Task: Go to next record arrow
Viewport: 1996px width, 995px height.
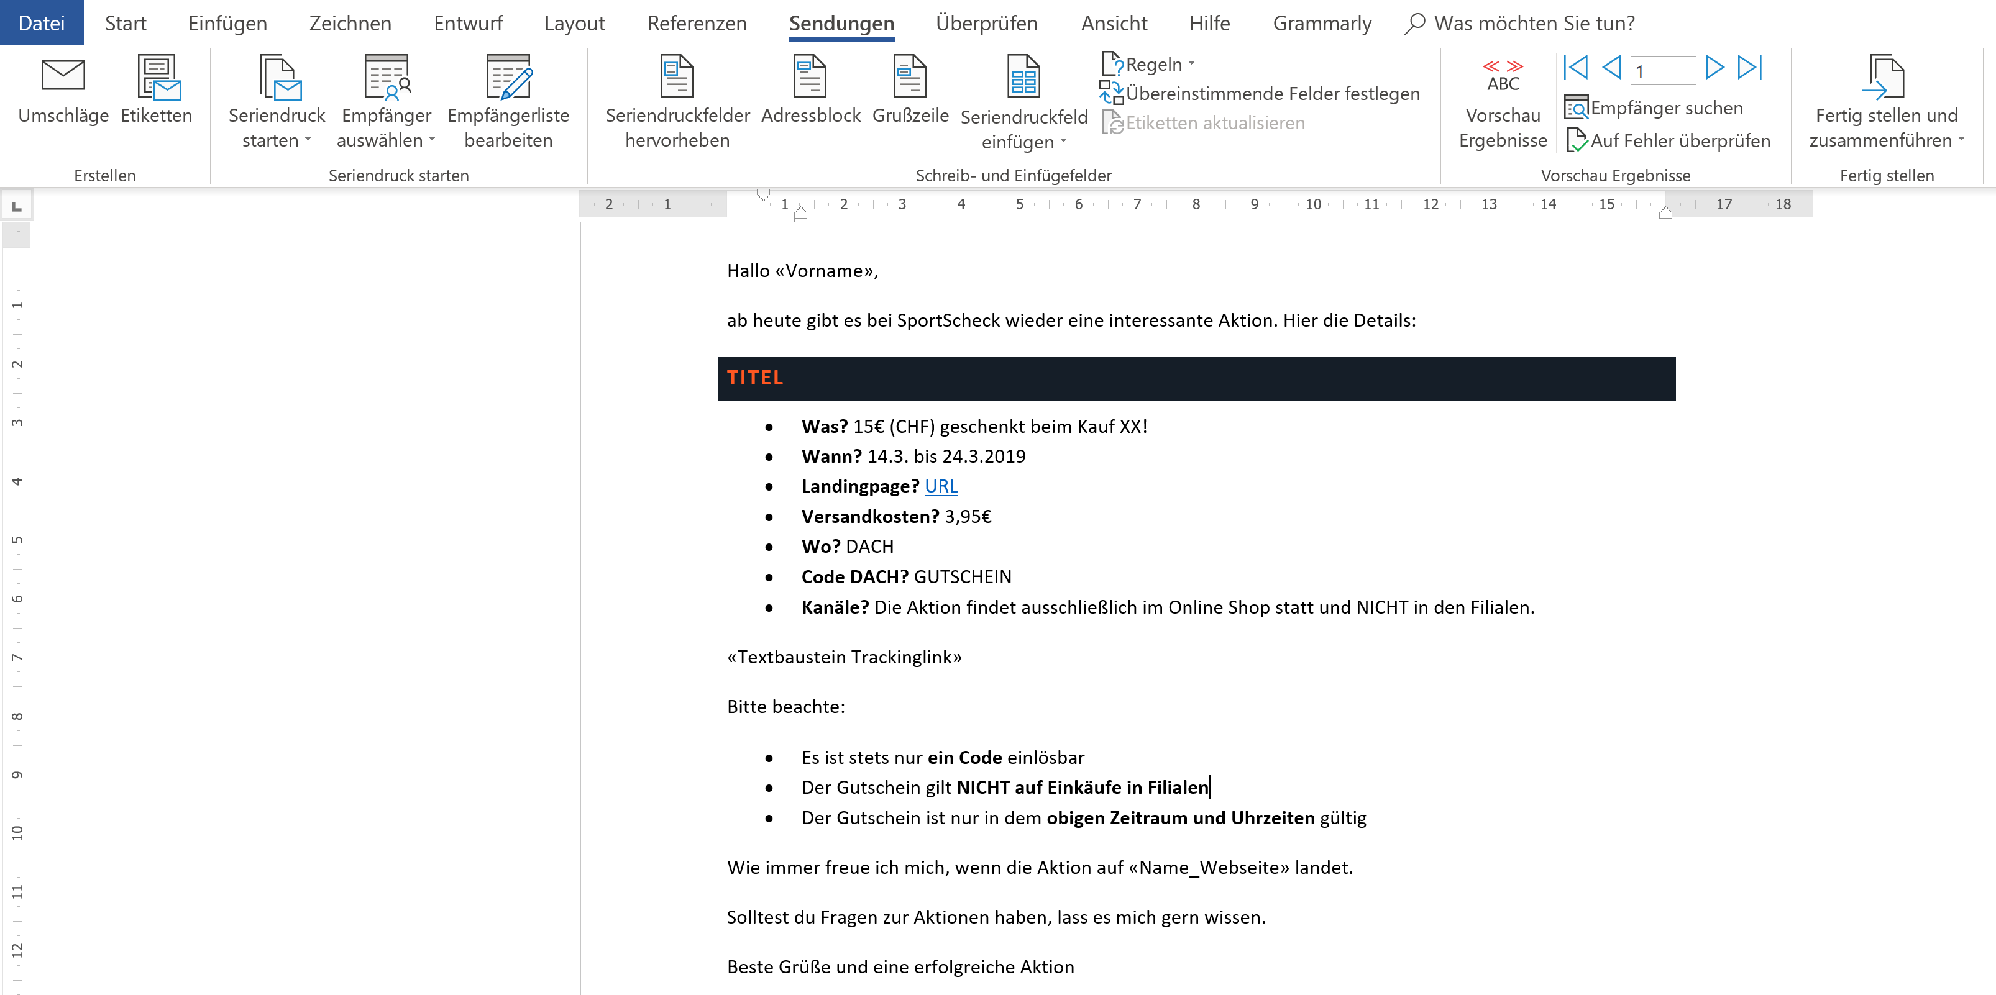Action: coord(1714,68)
